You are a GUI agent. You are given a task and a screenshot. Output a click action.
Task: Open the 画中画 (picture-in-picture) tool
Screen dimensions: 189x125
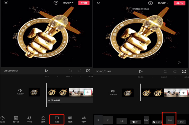[x=16, y=119]
